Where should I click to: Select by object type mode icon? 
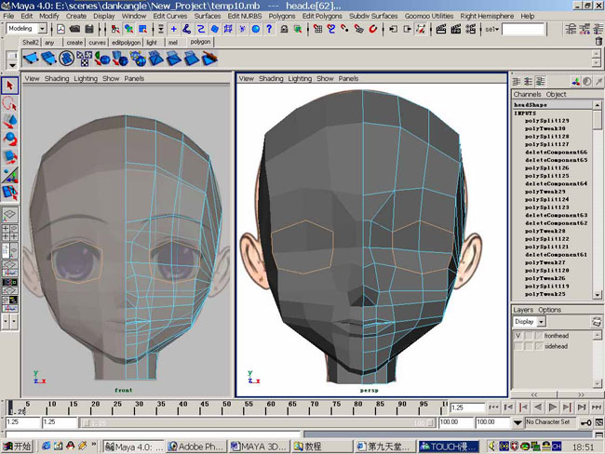[x=128, y=29]
